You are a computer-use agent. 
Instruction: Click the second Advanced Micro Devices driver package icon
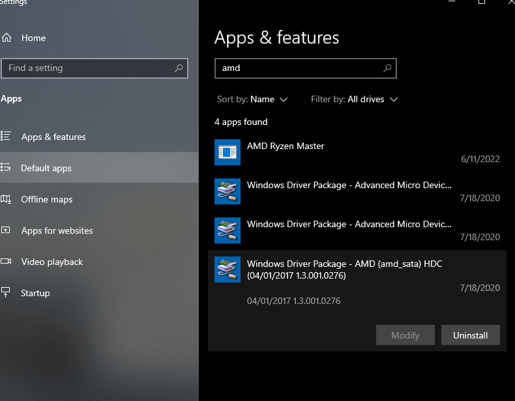point(228,230)
